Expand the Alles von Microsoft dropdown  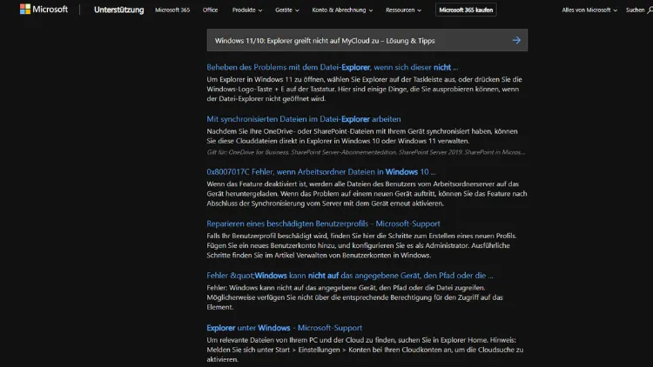[589, 10]
